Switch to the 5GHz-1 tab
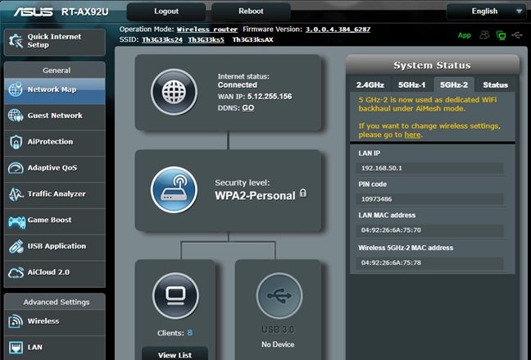This screenshot has width=531, height=360. [x=411, y=84]
